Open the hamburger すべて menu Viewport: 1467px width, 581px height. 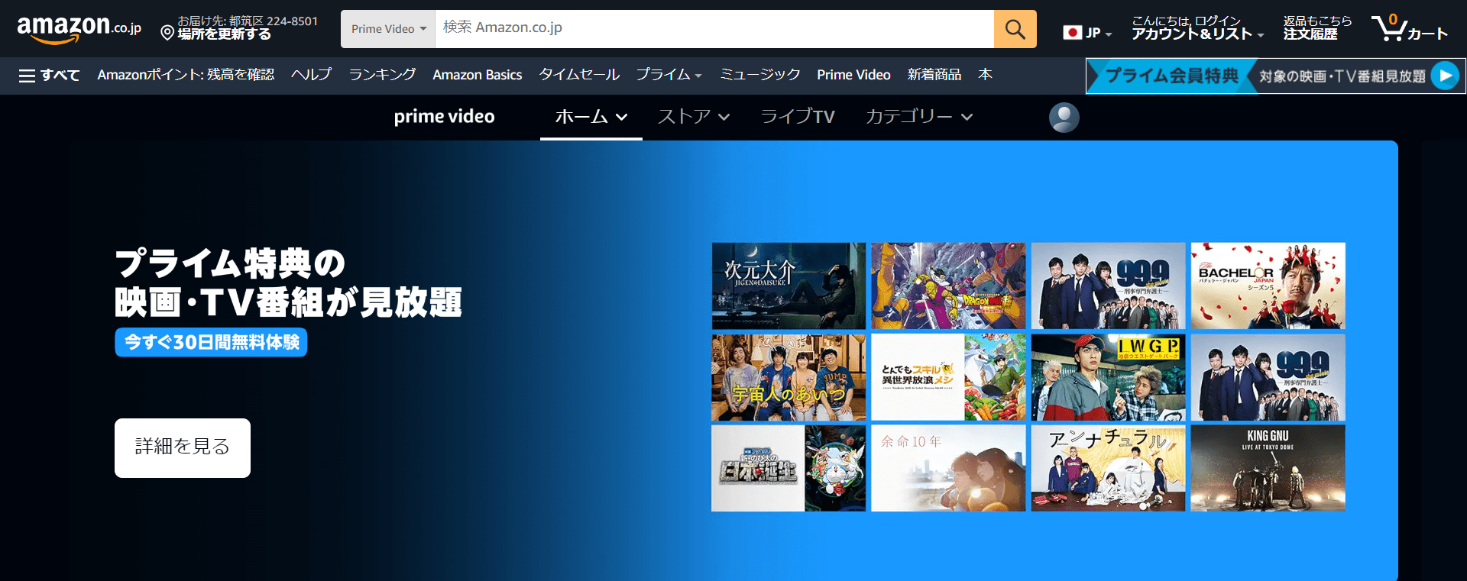click(x=49, y=75)
